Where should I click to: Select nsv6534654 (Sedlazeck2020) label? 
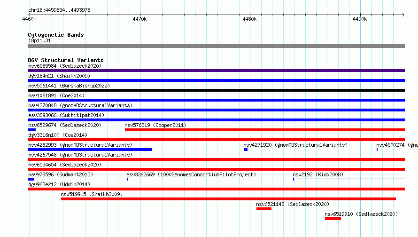[65, 165]
